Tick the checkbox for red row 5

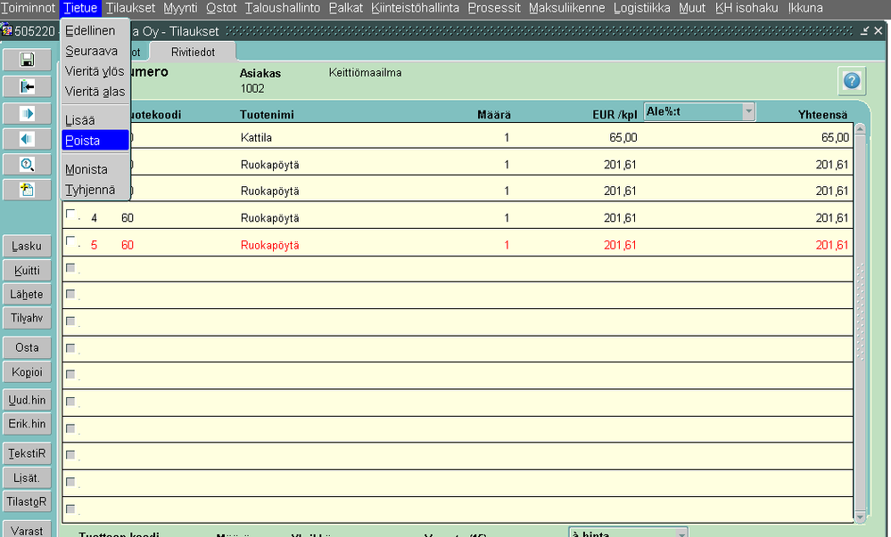point(70,241)
